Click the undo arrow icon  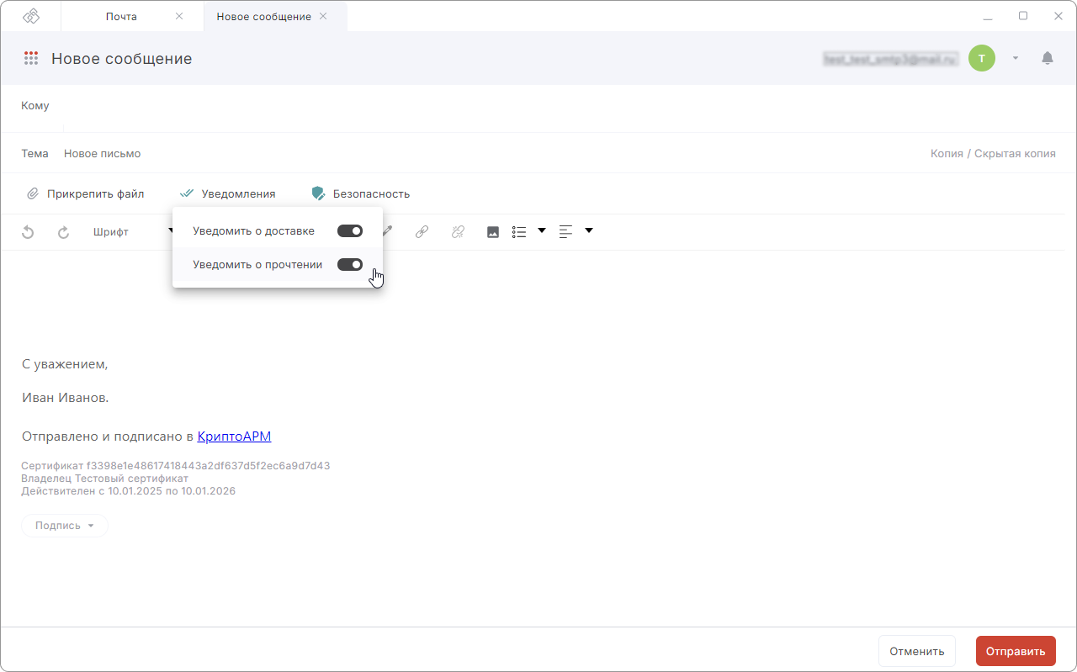[x=28, y=232]
